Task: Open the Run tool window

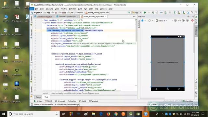Action: [x=38, y=101]
